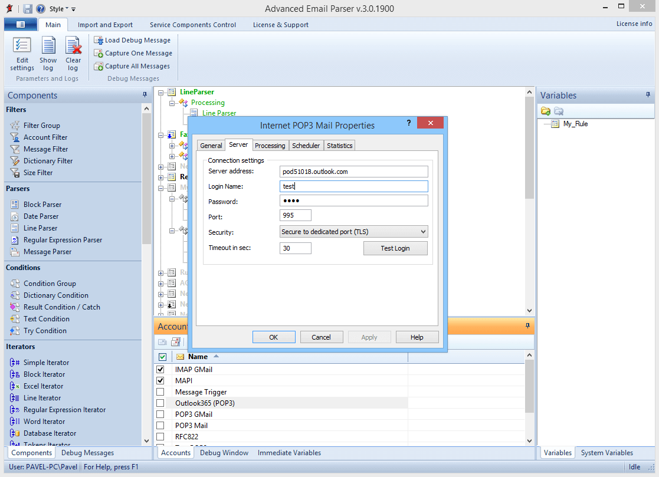The height and width of the screenshot is (477, 659).
Task: Collapse the LineParser tree node
Action: [160, 93]
